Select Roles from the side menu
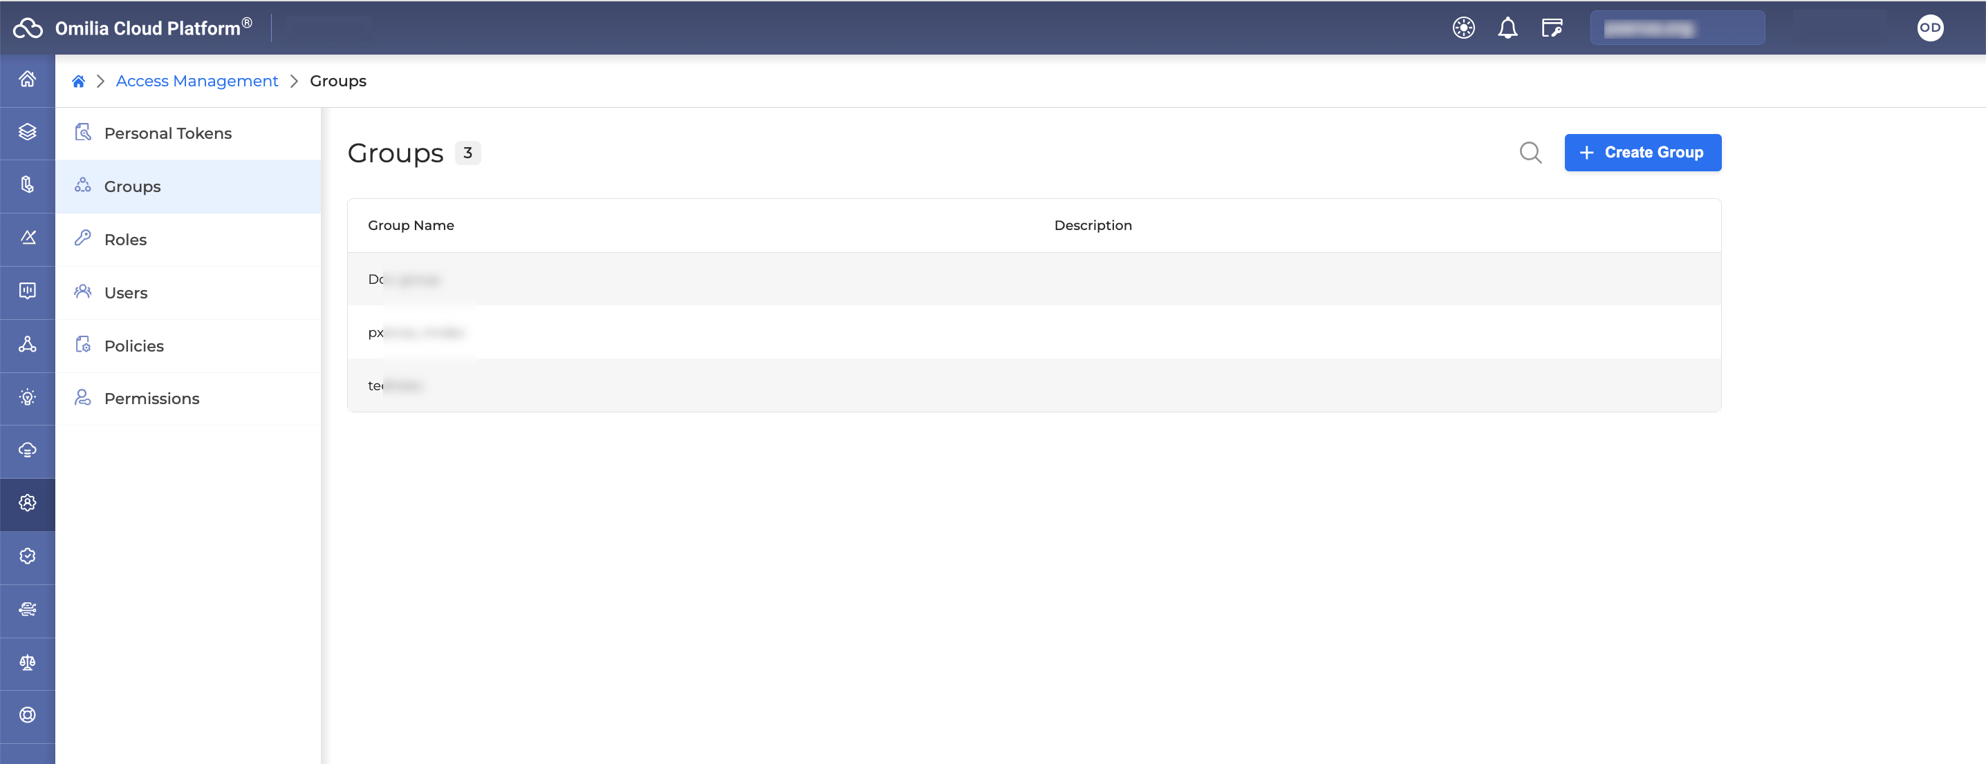Screen dimensions: 1986x764 click(x=125, y=239)
